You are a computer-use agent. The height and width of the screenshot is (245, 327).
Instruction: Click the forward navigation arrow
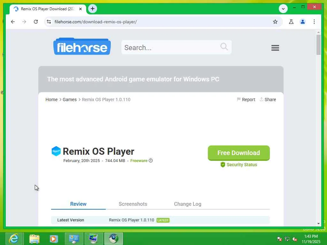pos(24,22)
